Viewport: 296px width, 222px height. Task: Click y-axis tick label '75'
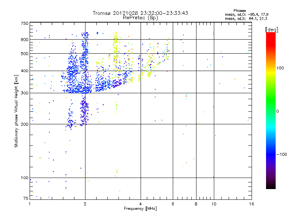(x=26, y=198)
